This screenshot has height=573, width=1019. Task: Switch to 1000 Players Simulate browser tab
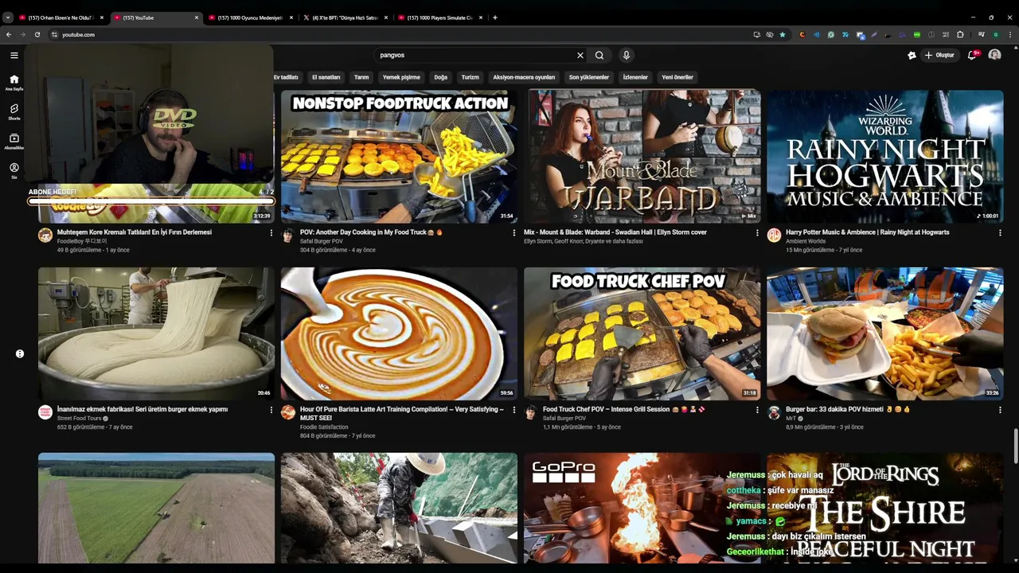[x=439, y=18]
